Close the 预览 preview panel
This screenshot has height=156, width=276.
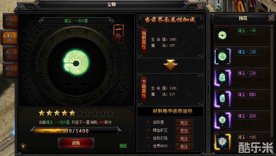(x=271, y=18)
